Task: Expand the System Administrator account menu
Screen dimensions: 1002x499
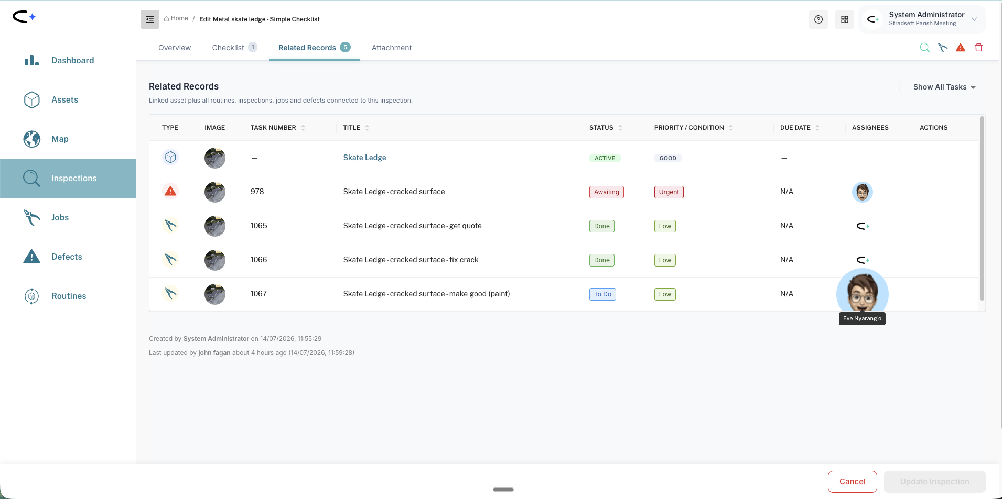Action: pos(923,19)
